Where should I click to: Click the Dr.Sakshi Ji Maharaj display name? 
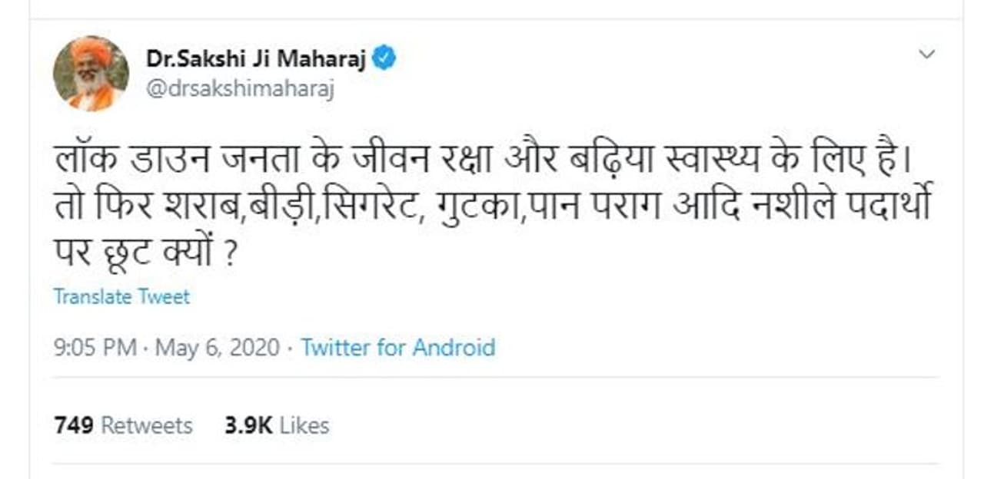pos(255,59)
